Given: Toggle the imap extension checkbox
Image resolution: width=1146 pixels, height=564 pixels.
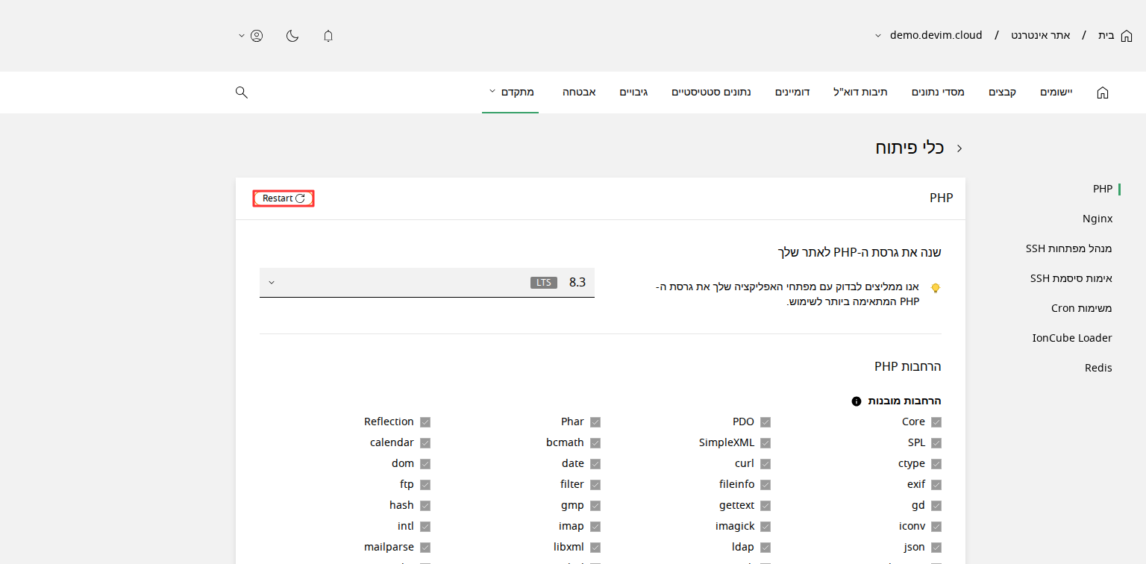Looking at the screenshot, I should pyautogui.click(x=595, y=527).
